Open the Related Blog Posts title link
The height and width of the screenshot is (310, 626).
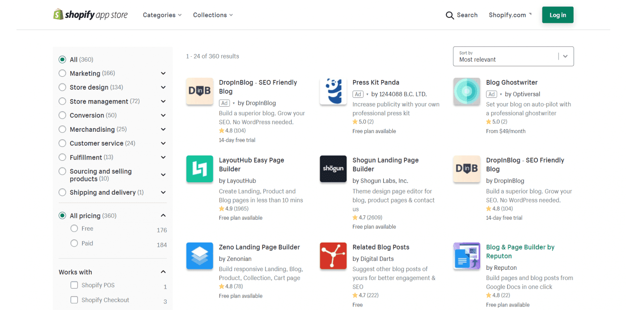point(381,247)
